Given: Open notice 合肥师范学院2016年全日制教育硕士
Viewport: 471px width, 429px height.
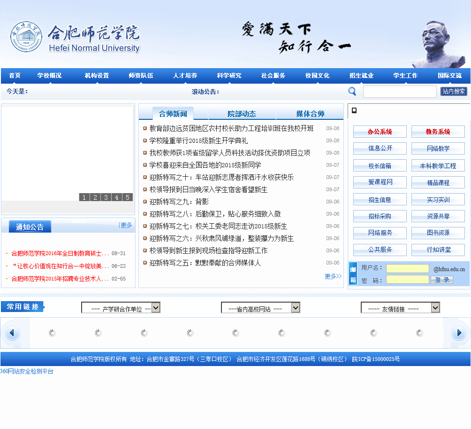Looking at the screenshot, I should point(60,253).
